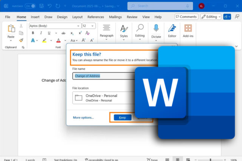Open Customize Quick Access Toolbar dropdown
The height and width of the screenshot is (161, 242).
point(65,6)
